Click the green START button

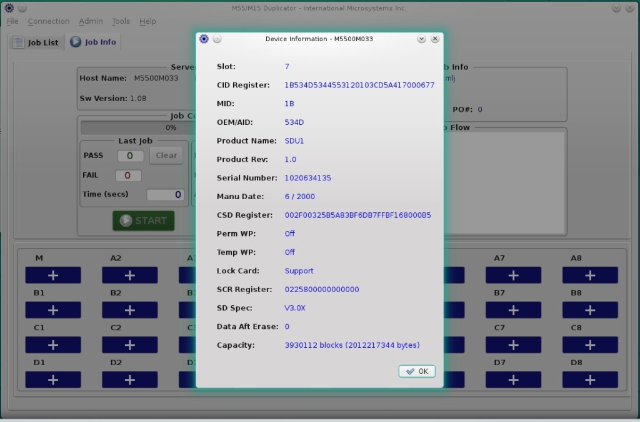143,220
